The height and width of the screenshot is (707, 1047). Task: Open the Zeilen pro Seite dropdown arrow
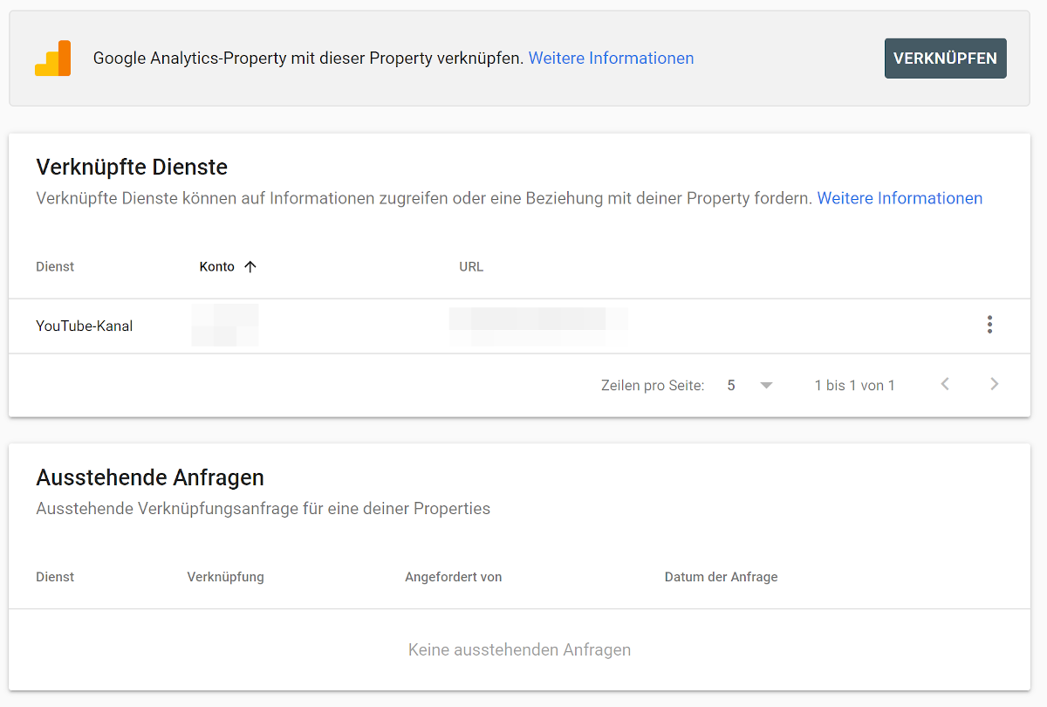766,384
